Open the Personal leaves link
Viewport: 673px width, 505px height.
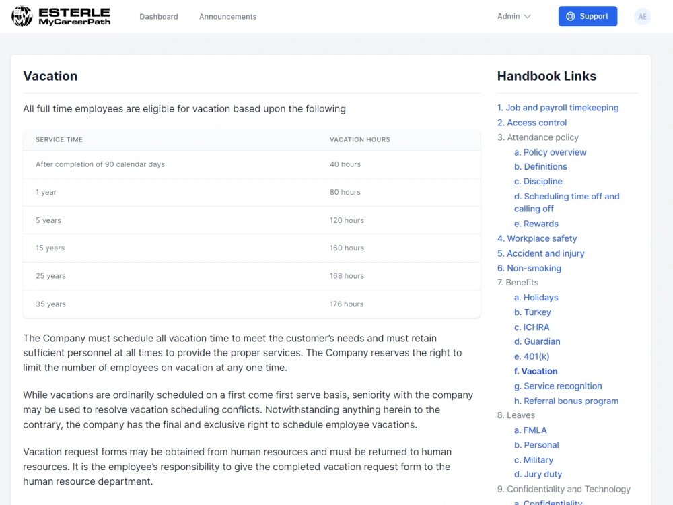click(536, 445)
